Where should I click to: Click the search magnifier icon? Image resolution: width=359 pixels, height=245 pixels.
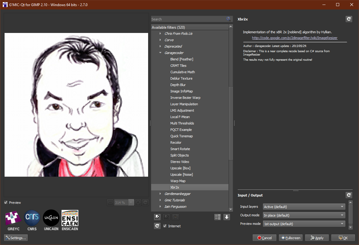229,19
